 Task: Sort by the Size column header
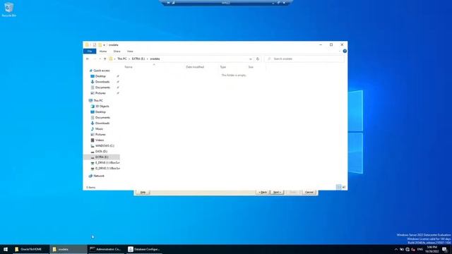click(x=251, y=67)
